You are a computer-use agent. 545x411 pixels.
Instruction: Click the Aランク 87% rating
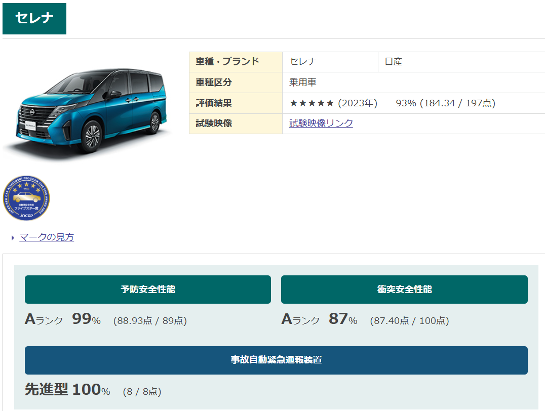(320, 319)
